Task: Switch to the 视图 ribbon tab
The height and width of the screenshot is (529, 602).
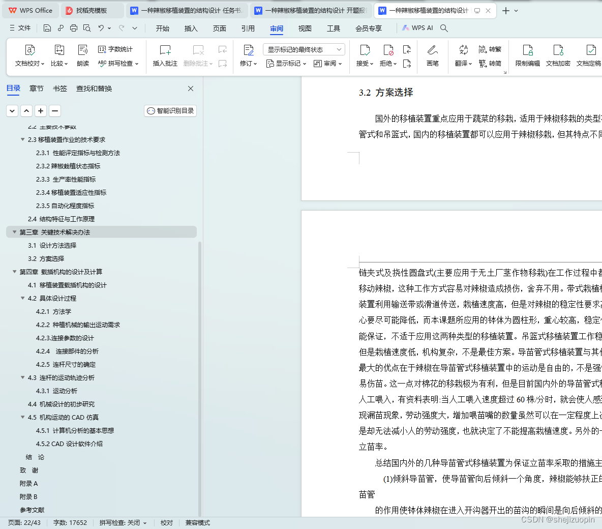Action: [x=305, y=28]
